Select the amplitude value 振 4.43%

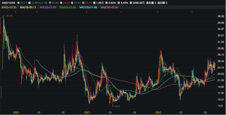(x=123, y=3)
